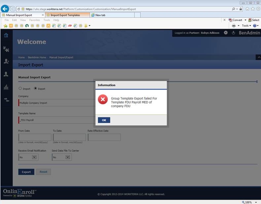Expand the browser Tools dropdown
261x204 pixels.
point(246,25)
